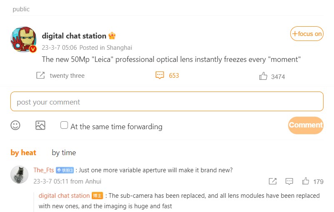Open the post's comments bubble icon

click(160, 76)
